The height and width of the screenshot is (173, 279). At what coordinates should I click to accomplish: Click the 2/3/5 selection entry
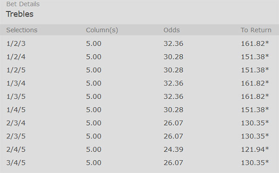[x=16, y=136]
